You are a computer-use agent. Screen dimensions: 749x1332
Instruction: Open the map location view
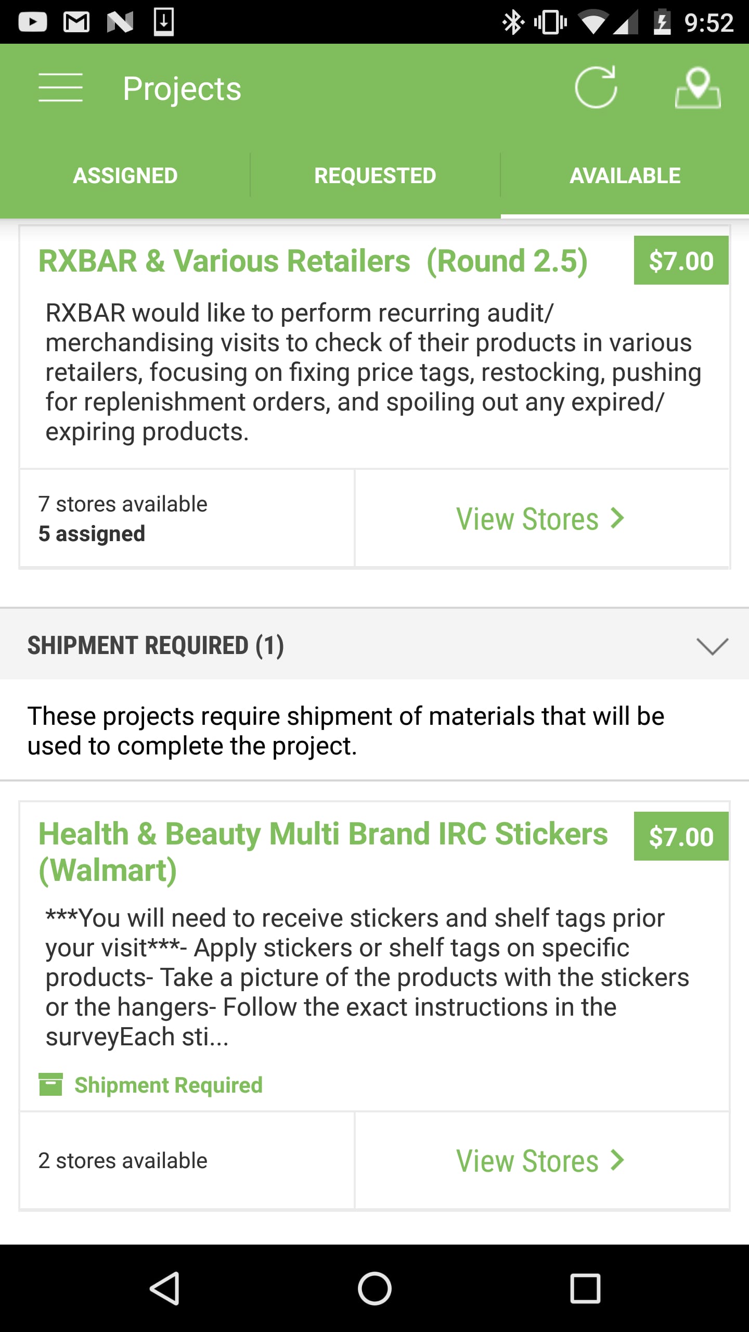698,88
